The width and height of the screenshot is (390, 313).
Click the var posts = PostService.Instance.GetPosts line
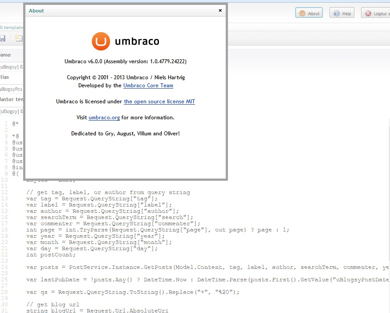tap(208, 267)
